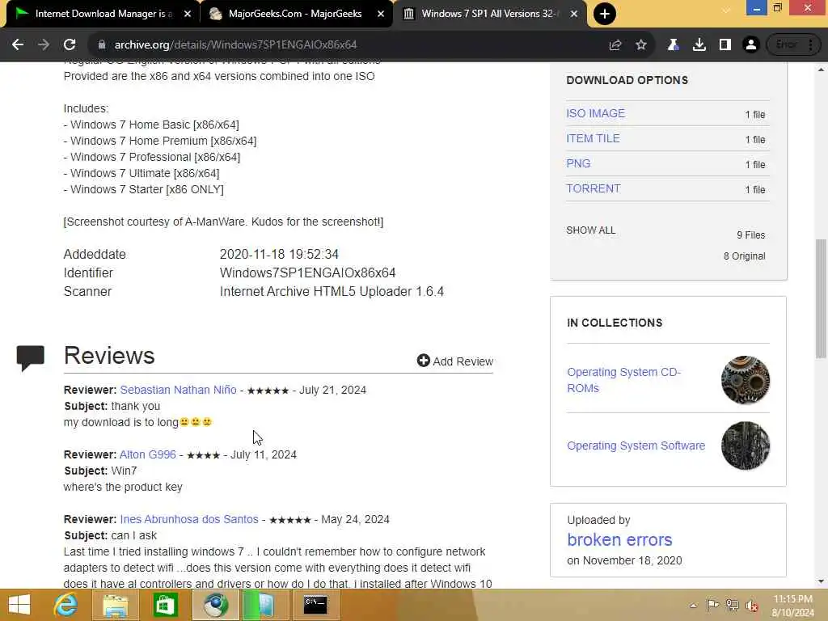The width and height of the screenshot is (828, 621).
Task: Open the Windows Store taskbar icon
Action: tap(165, 605)
